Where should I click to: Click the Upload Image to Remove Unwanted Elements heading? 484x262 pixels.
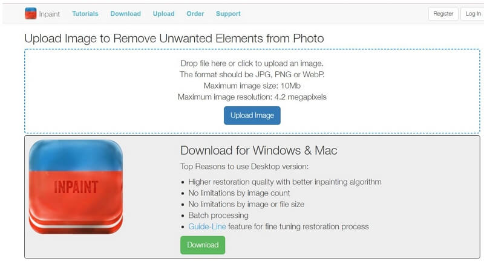point(174,39)
